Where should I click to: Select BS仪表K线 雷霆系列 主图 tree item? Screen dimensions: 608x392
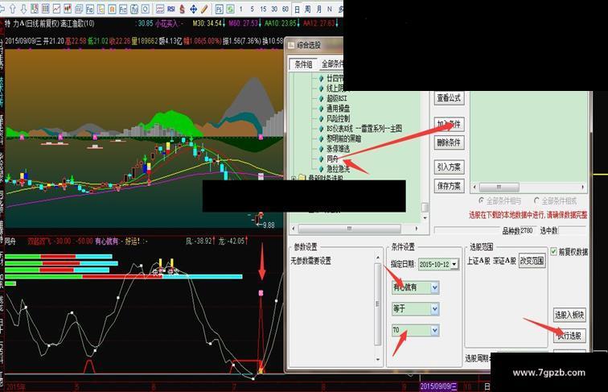364,129
